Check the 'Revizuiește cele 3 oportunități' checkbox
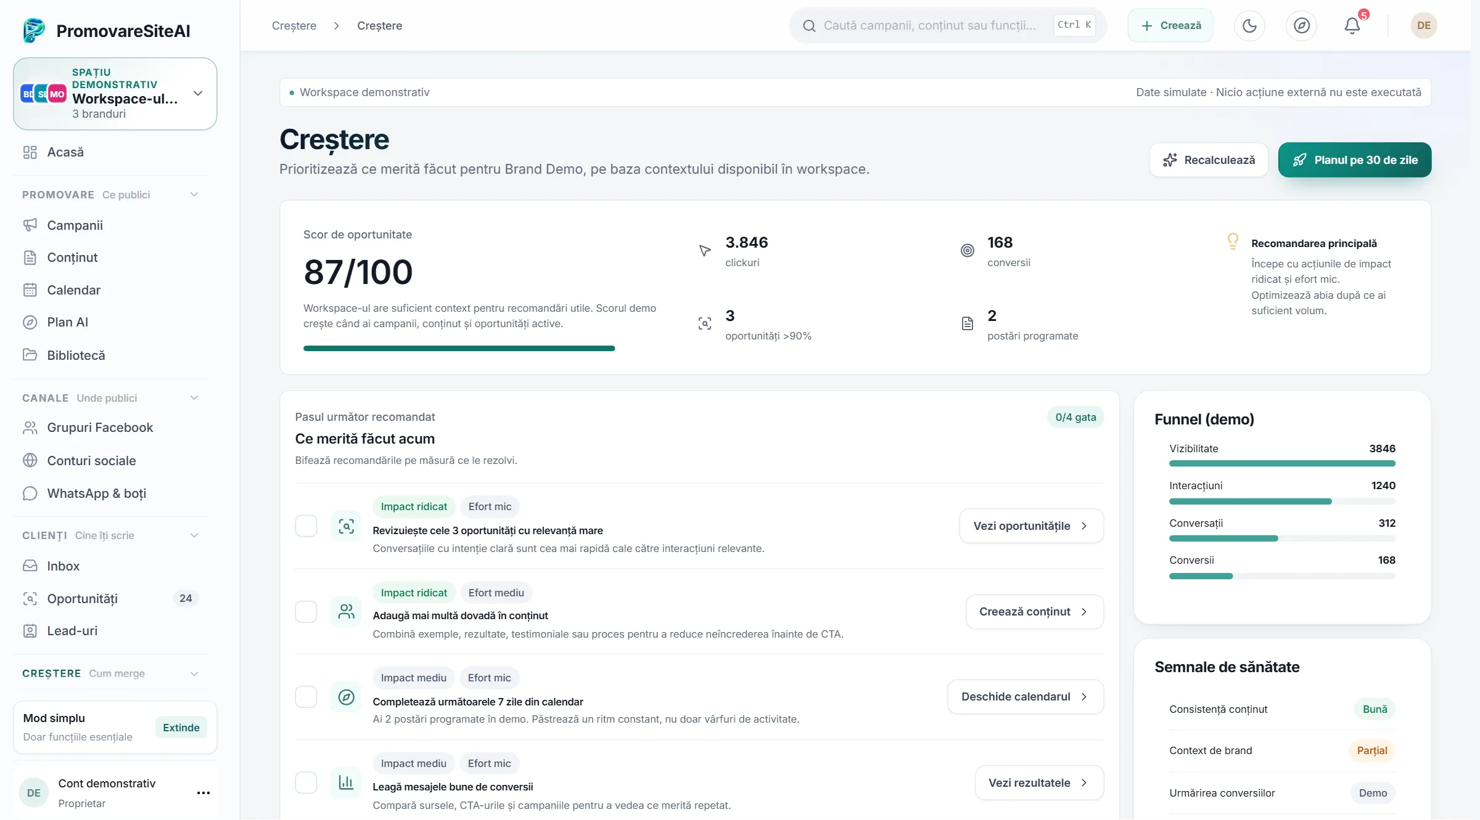 (x=306, y=526)
